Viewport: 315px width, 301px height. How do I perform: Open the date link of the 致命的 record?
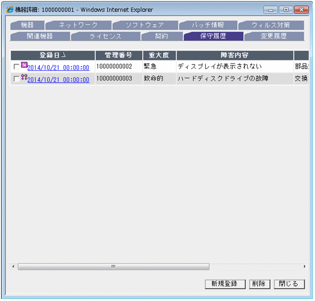[x=58, y=80]
